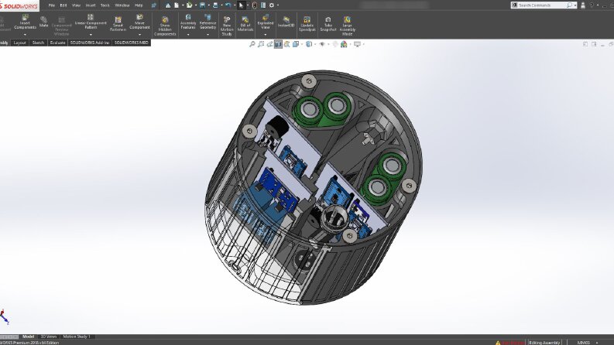The image size is (614, 345).
Task: Toggle Instant3D mode
Action: pyautogui.click(x=286, y=22)
